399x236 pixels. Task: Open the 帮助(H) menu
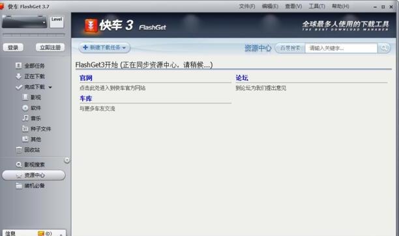[340, 7]
